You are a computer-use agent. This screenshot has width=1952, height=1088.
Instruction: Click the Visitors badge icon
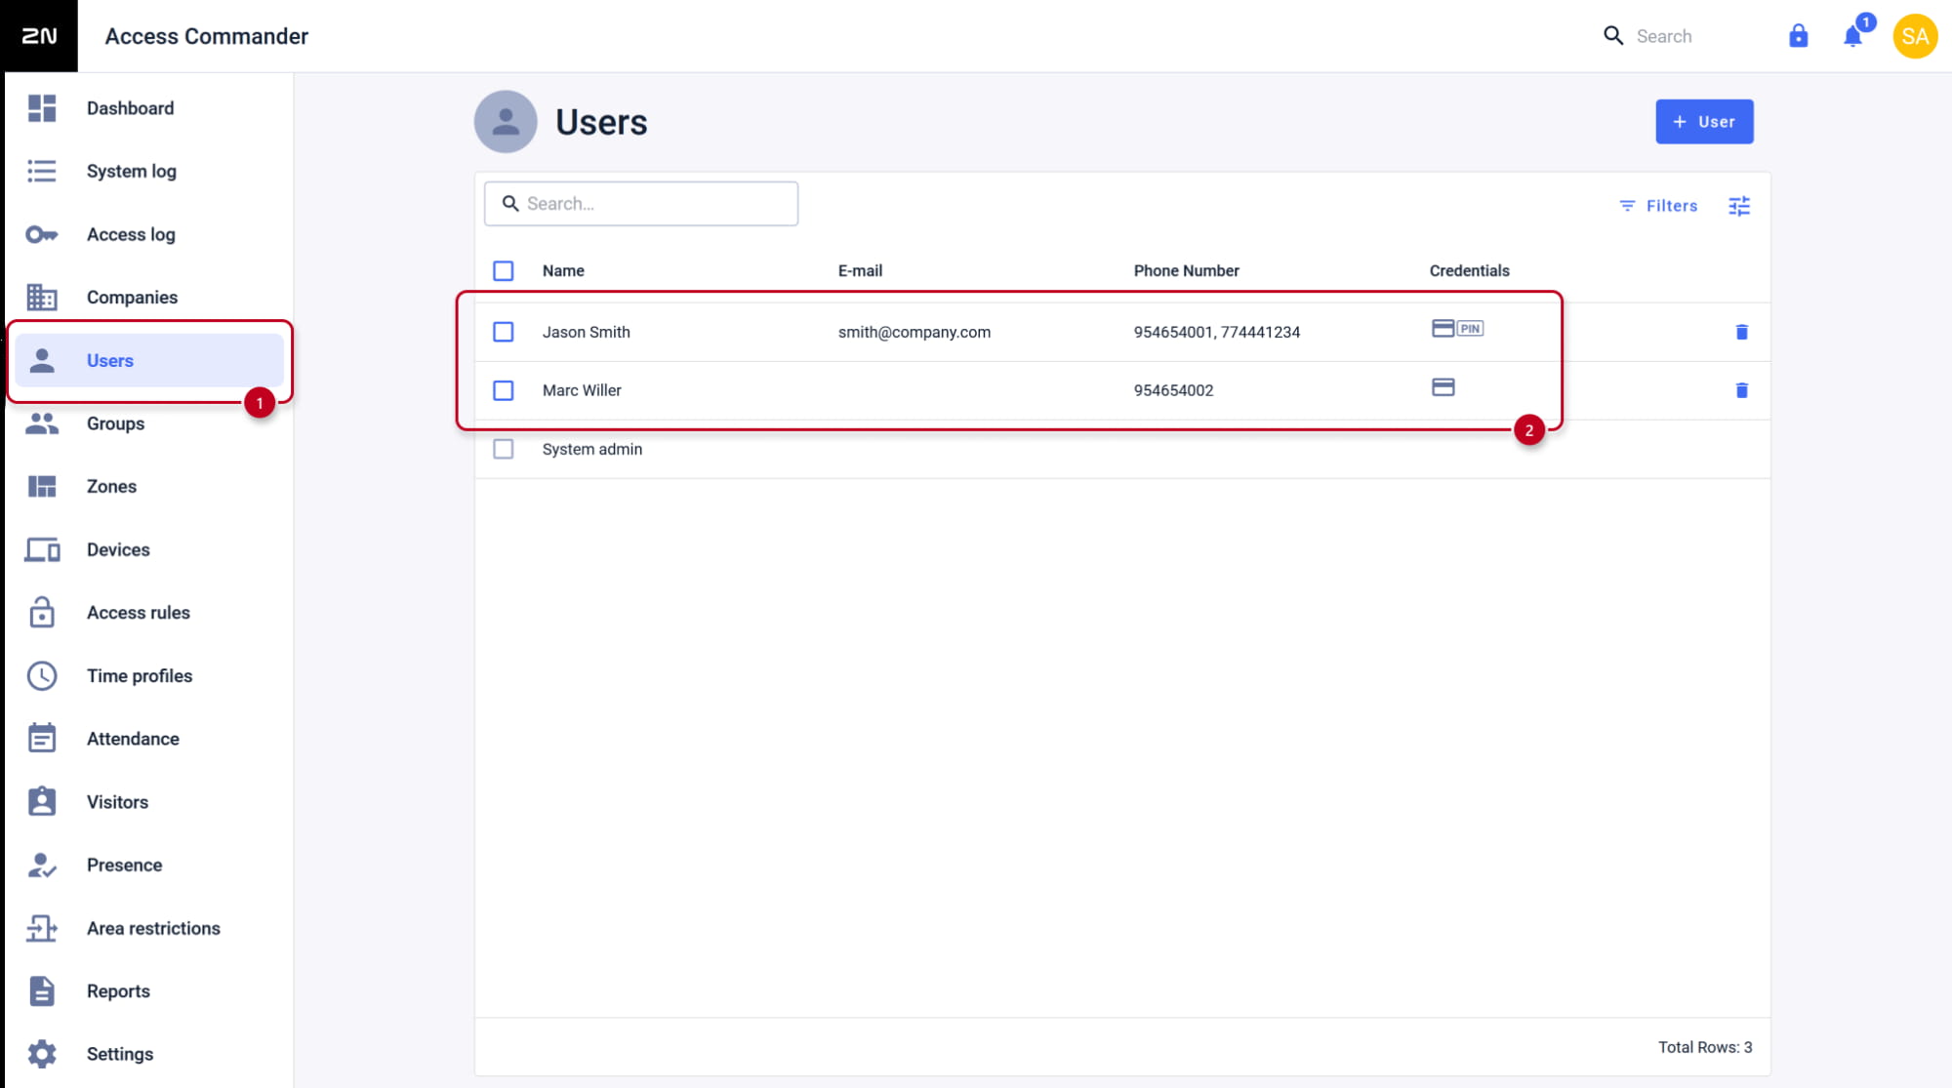pos(42,801)
